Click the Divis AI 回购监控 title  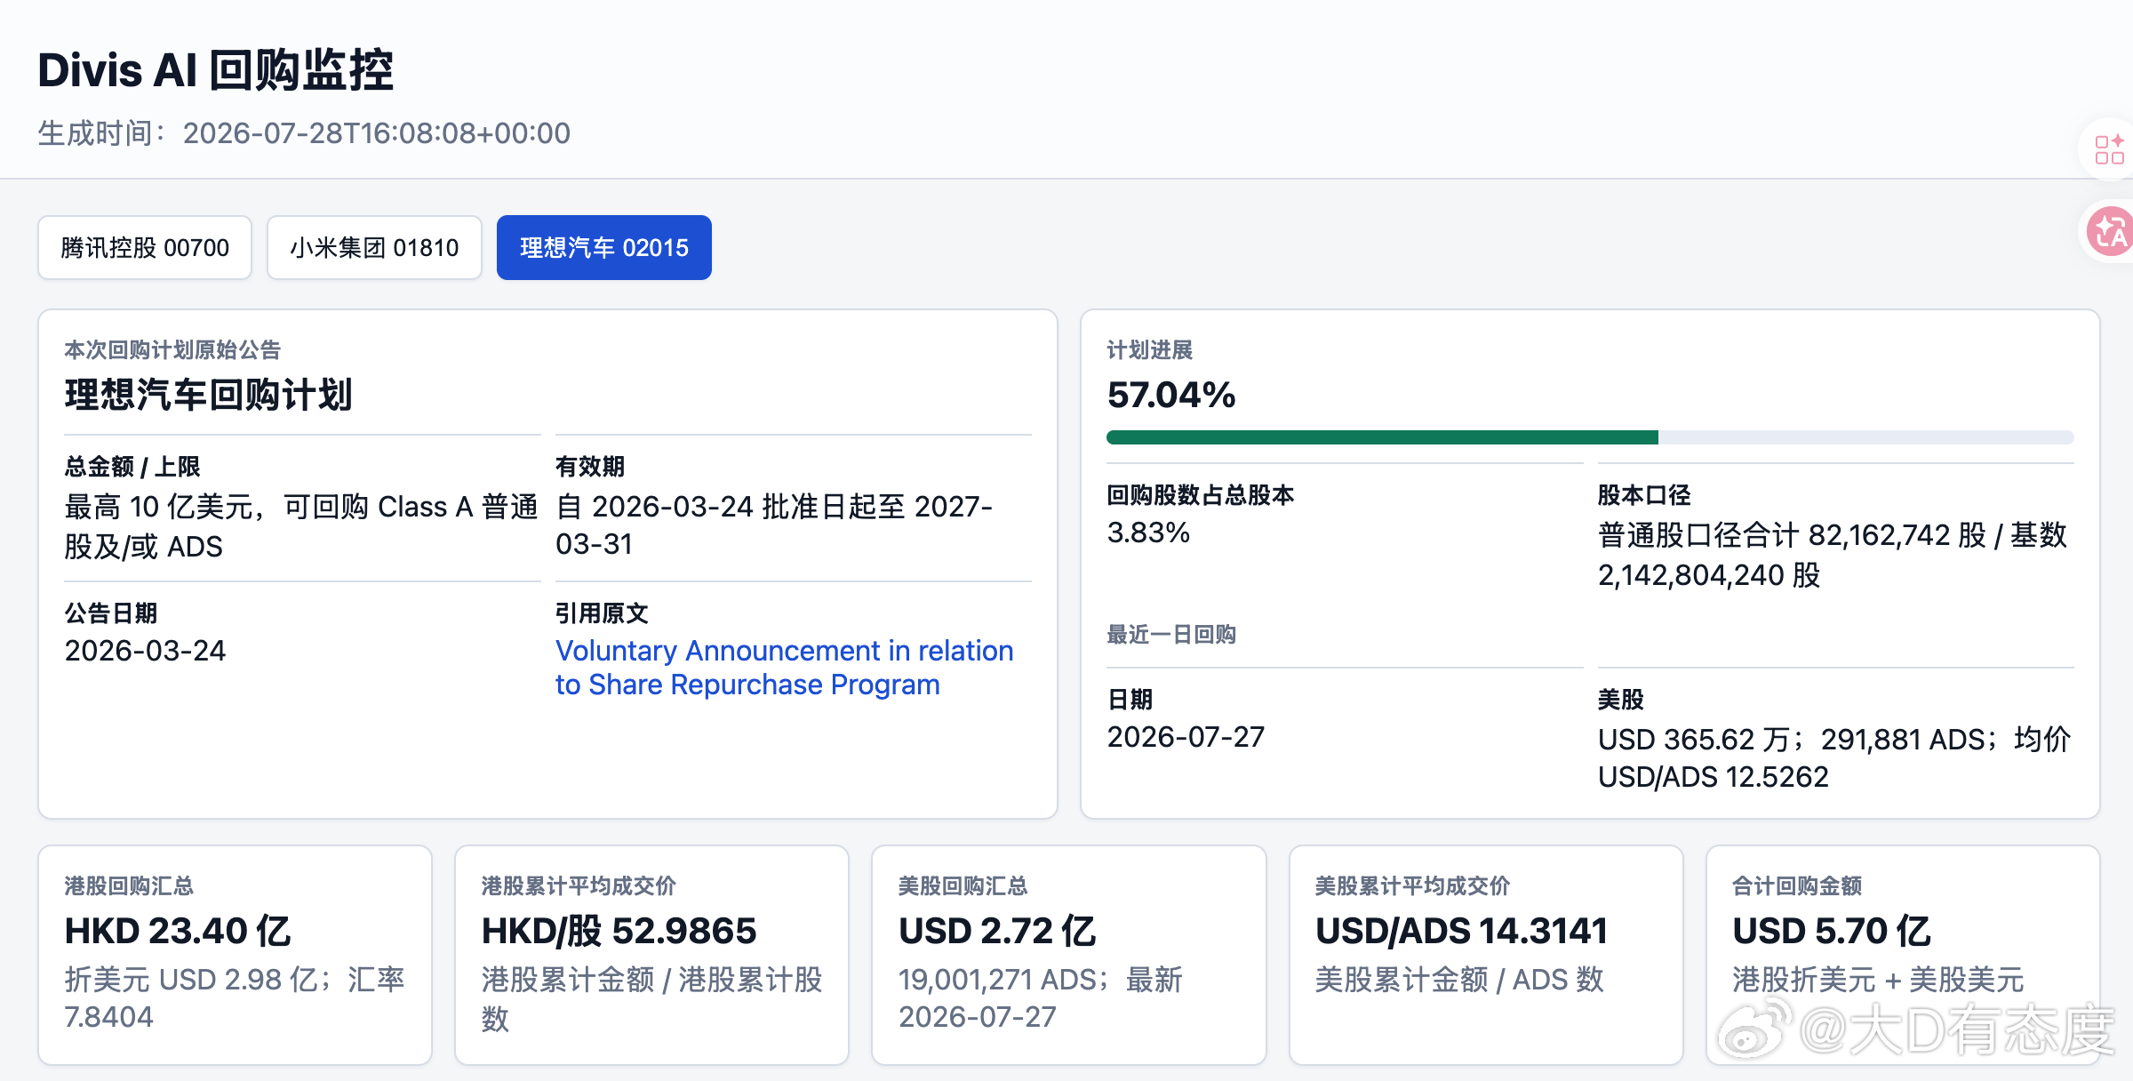(215, 70)
